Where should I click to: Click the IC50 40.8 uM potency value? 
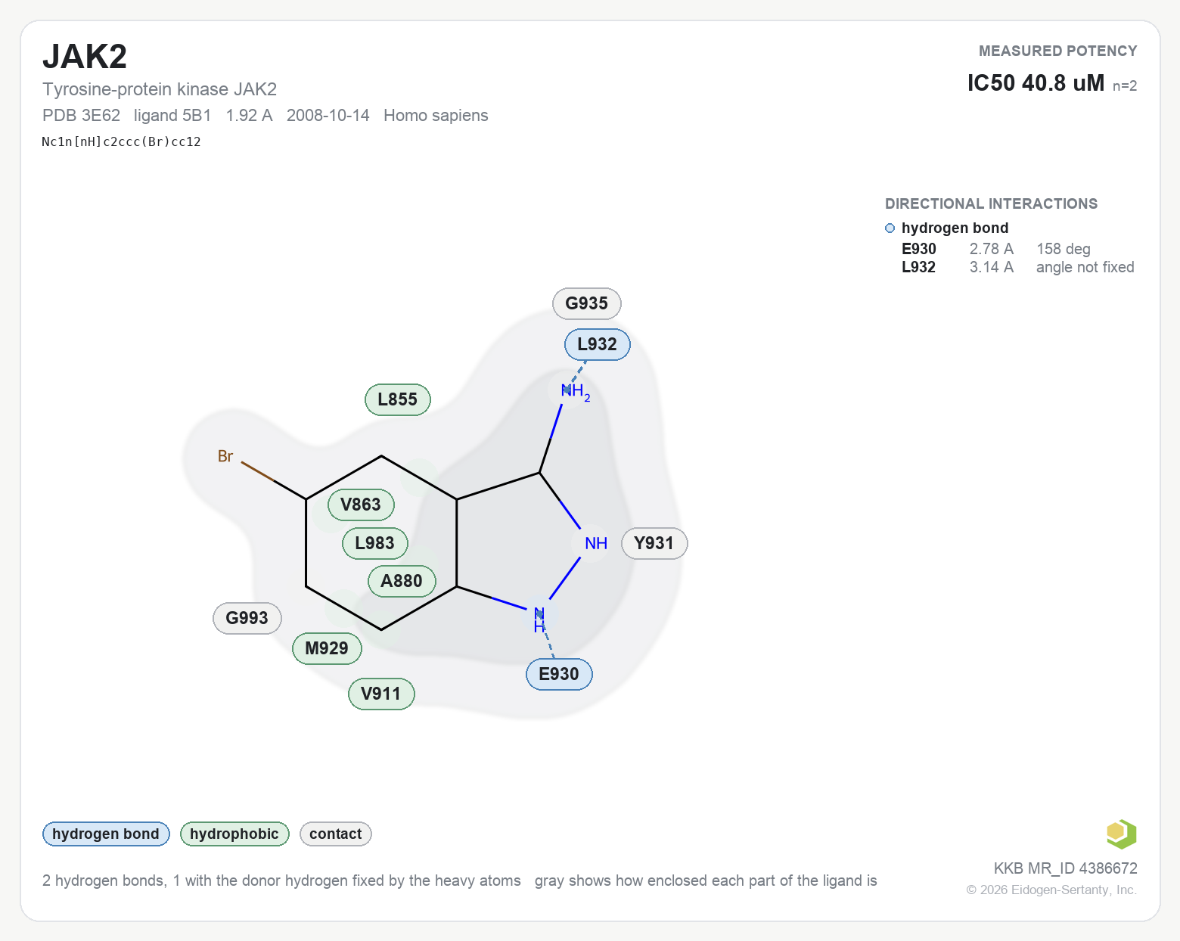pyautogui.click(x=1036, y=82)
